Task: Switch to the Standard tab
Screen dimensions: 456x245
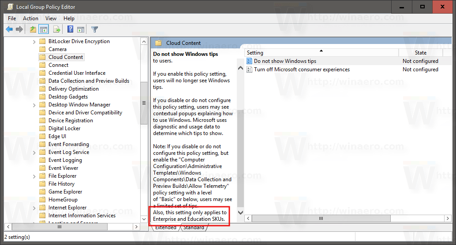Action: click(194, 227)
